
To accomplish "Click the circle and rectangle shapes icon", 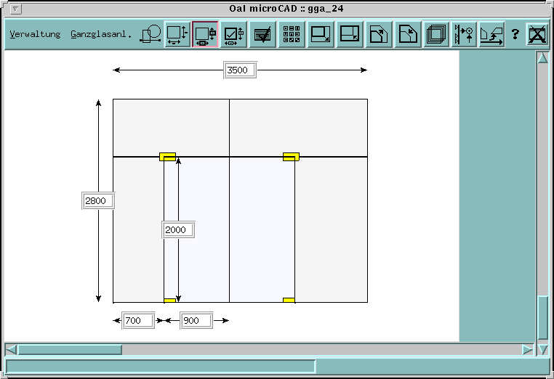I will pyautogui.click(x=150, y=34).
